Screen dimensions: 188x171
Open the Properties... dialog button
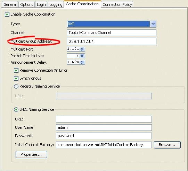click(x=31, y=154)
